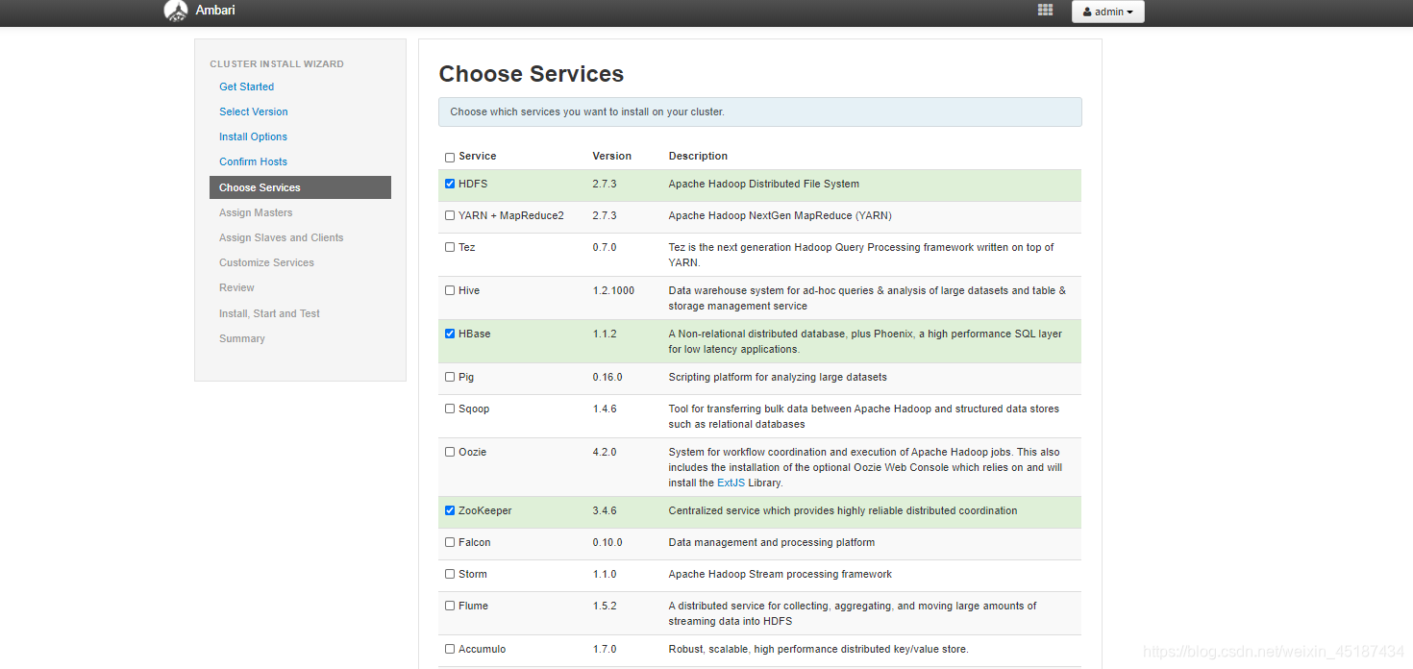Open the views grid icon

coord(1045,11)
